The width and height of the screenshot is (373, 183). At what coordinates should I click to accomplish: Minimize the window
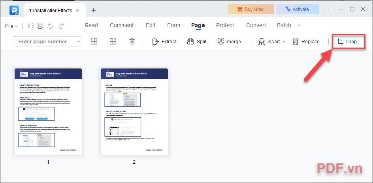341,9
